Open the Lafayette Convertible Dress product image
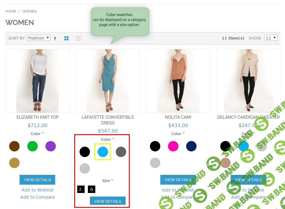Image resolution: width=285 pixels, height=209 pixels. [107, 81]
